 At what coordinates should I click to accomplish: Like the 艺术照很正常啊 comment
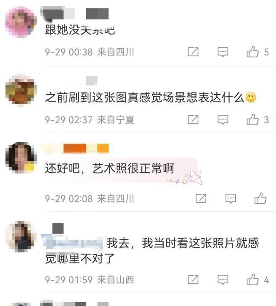click(260, 198)
